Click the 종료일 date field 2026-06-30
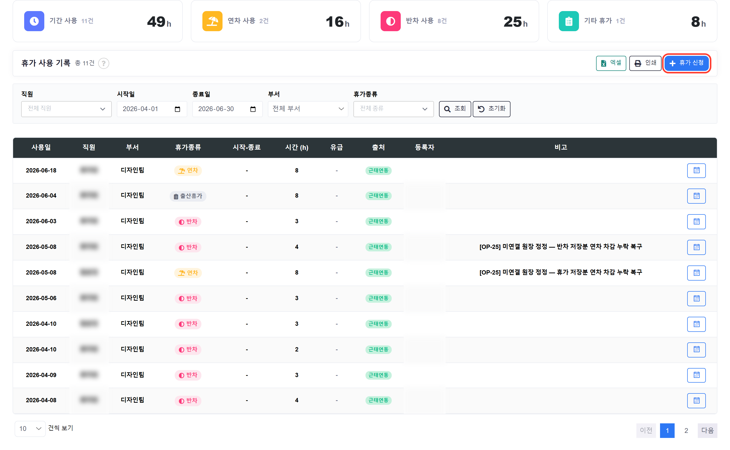The image size is (730, 450). 227,109
